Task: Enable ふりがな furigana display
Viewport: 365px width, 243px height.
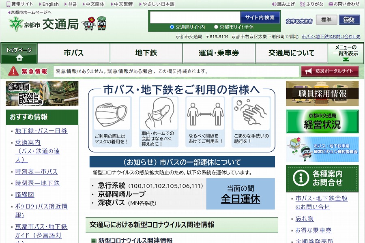Action: (312, 4)
